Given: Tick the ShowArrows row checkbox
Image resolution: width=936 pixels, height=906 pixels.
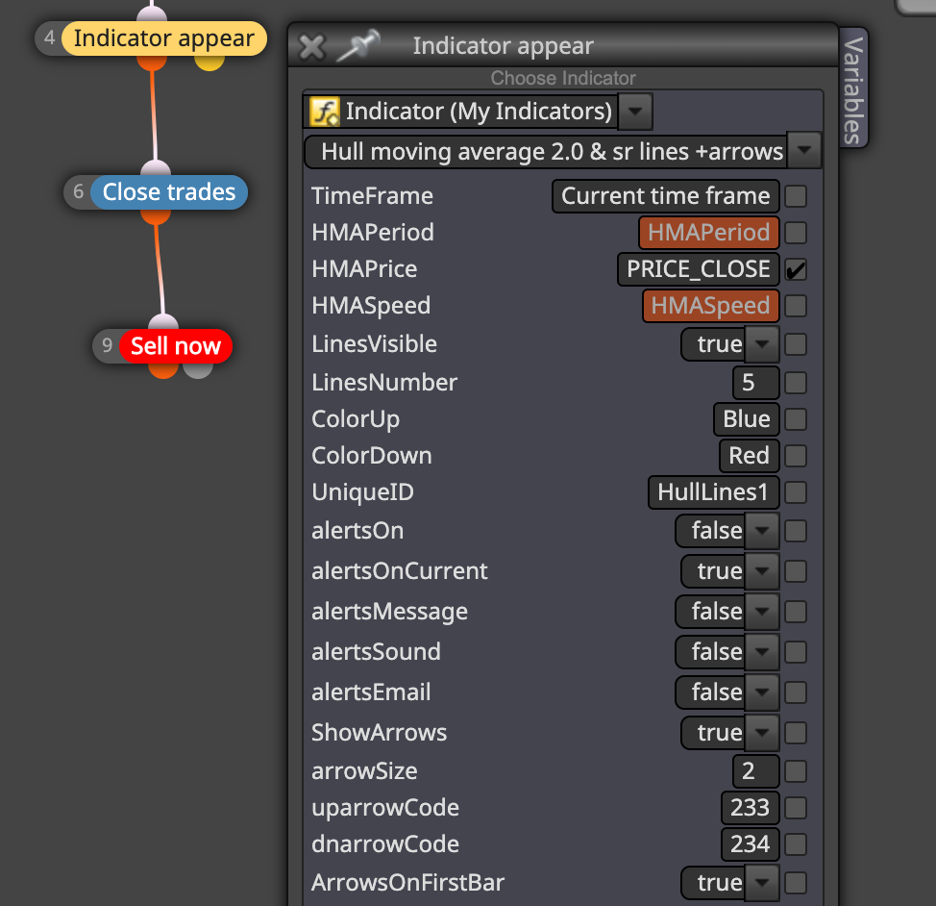Looking at the screenshot, I should point(796,733).
